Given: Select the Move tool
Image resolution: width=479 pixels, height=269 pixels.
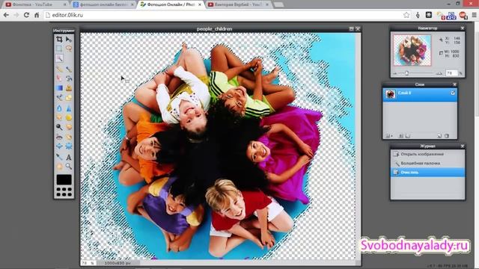Looking at the screenshot, I should tap(69, 40).
